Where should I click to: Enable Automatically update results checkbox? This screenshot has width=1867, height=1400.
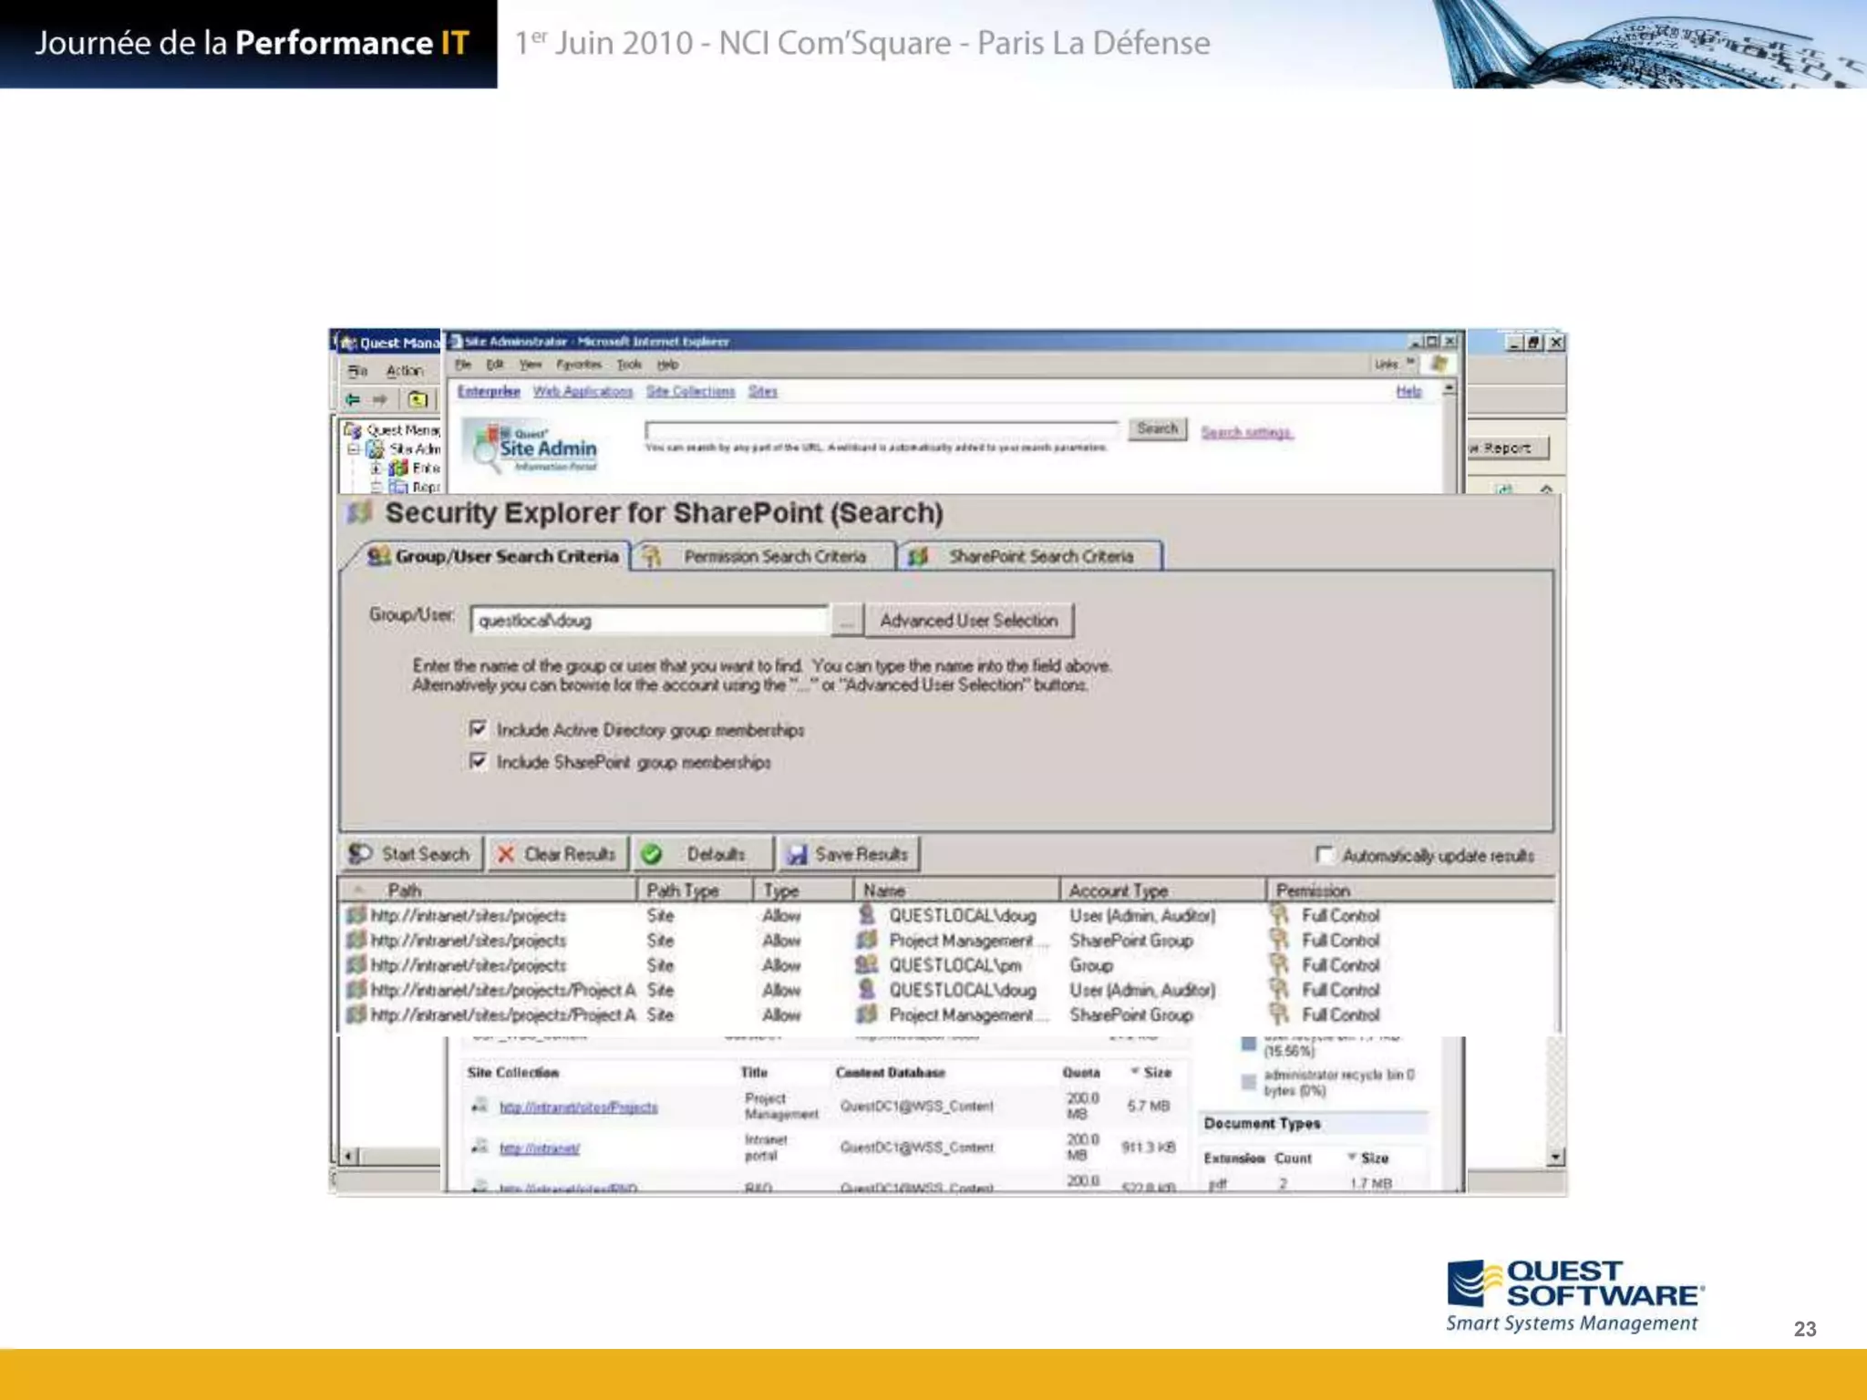pos(1325,855)
